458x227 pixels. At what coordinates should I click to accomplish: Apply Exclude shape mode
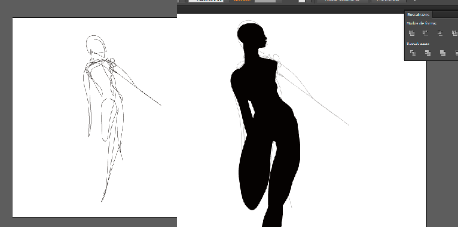454,33
